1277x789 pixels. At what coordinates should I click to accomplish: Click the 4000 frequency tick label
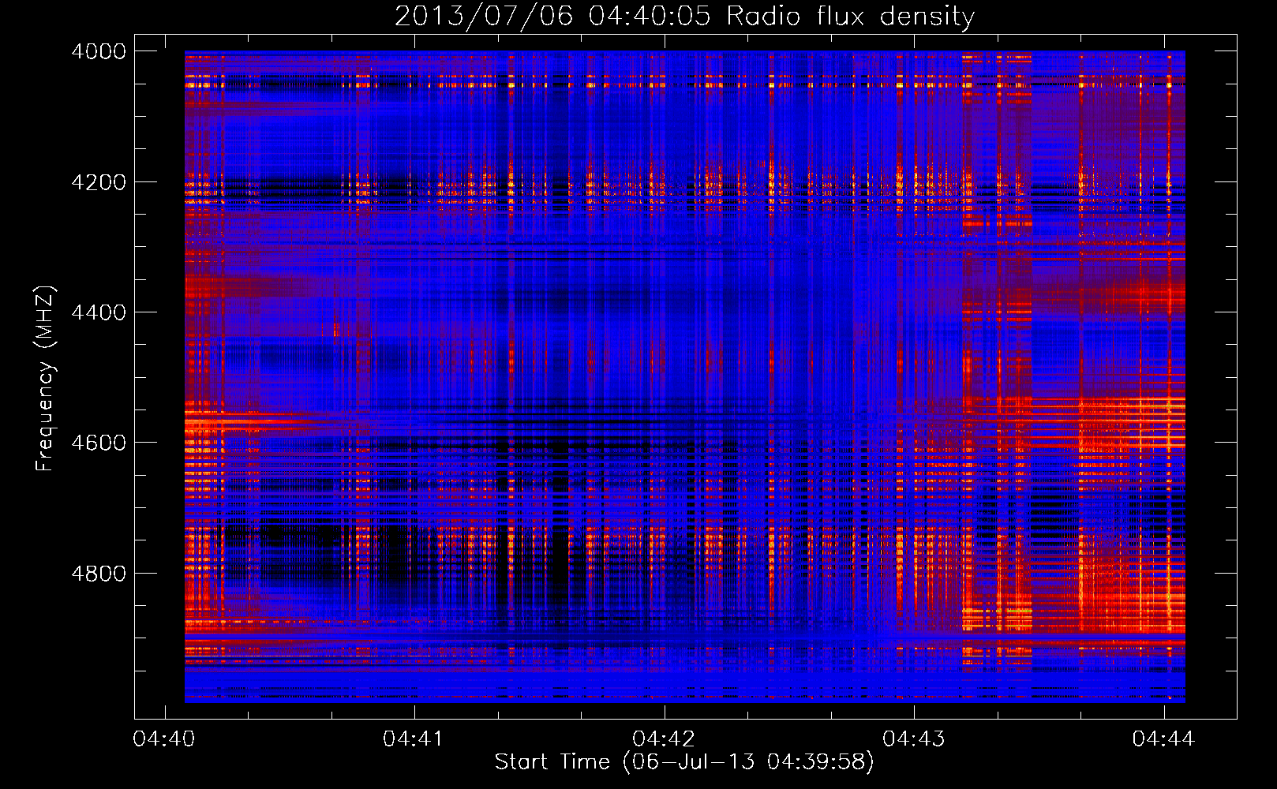(99, 51)
